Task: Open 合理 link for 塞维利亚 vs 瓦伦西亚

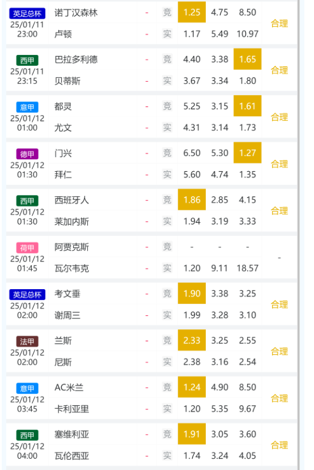Action: (279, 445)
